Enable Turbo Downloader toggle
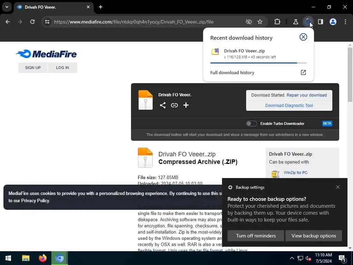The height and width of the screenshot is (265, 353). click(251, 124)
